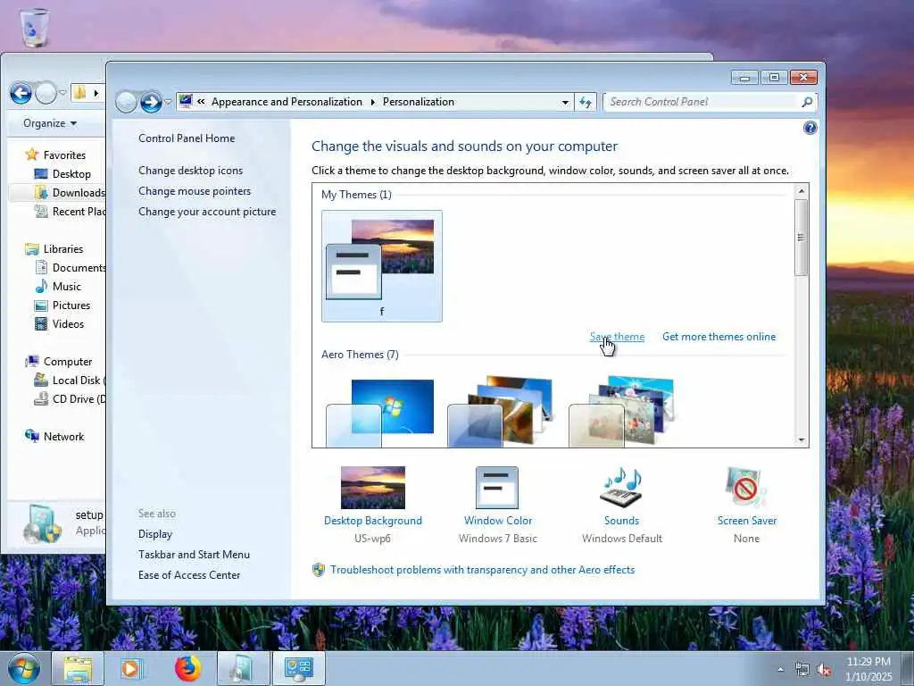914x686 pixels.
Task: Open Display under See also
Action: point(155,534)
